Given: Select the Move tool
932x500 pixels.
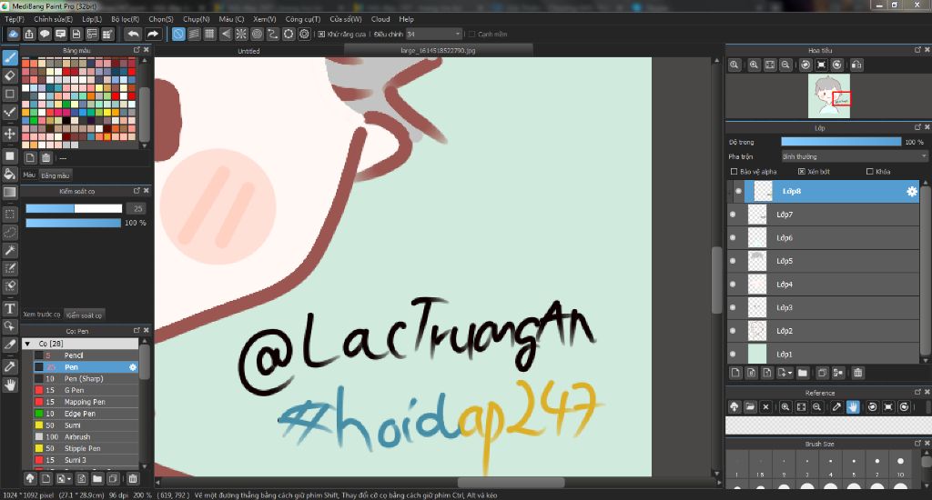Looking at the screenshot, I should (9, 134).
